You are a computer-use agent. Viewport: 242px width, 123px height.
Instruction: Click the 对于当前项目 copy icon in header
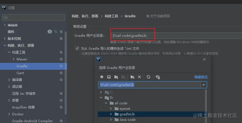148,16
